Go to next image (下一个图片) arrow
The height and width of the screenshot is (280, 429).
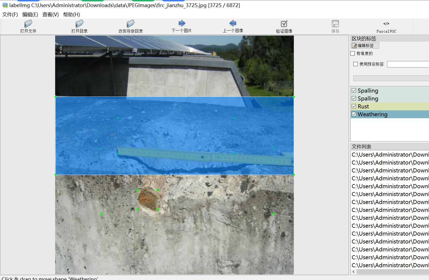[x=182, y=23]
